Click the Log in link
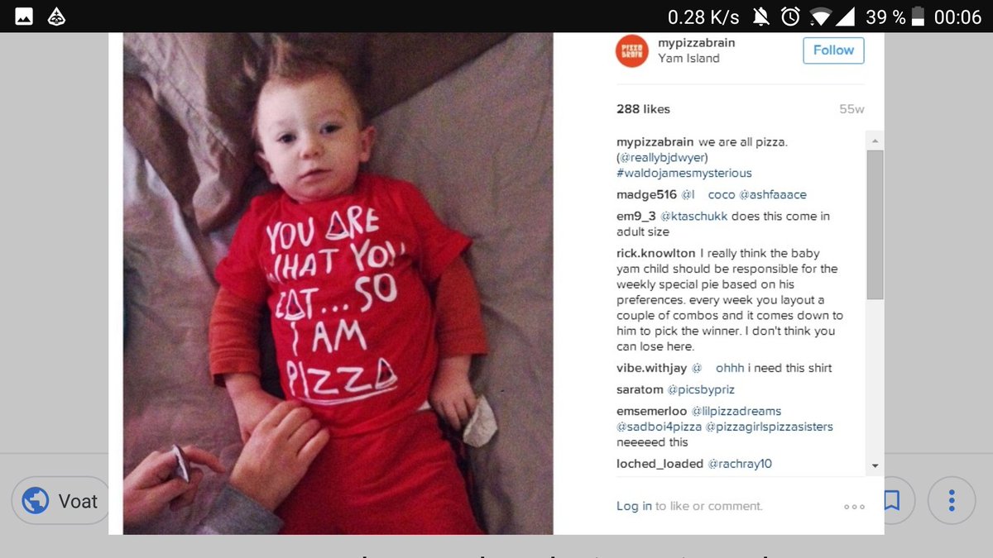993x558 pixels. (634, 506)
